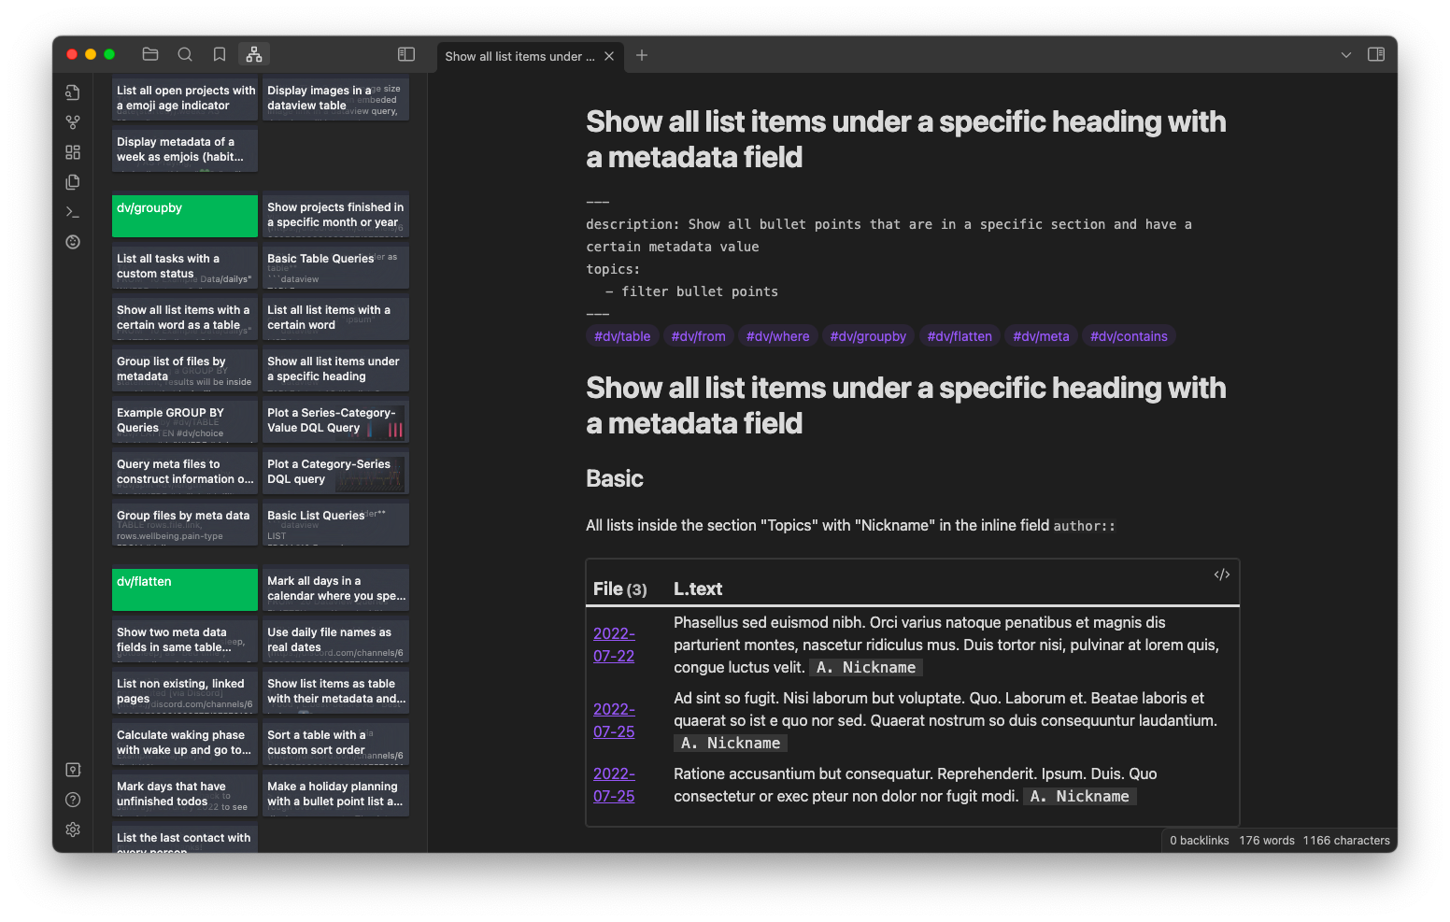This screenshot has width=1450, height=922.
Task: Open 'List all tasks with a custom status' card
Action: click(185, 267)
